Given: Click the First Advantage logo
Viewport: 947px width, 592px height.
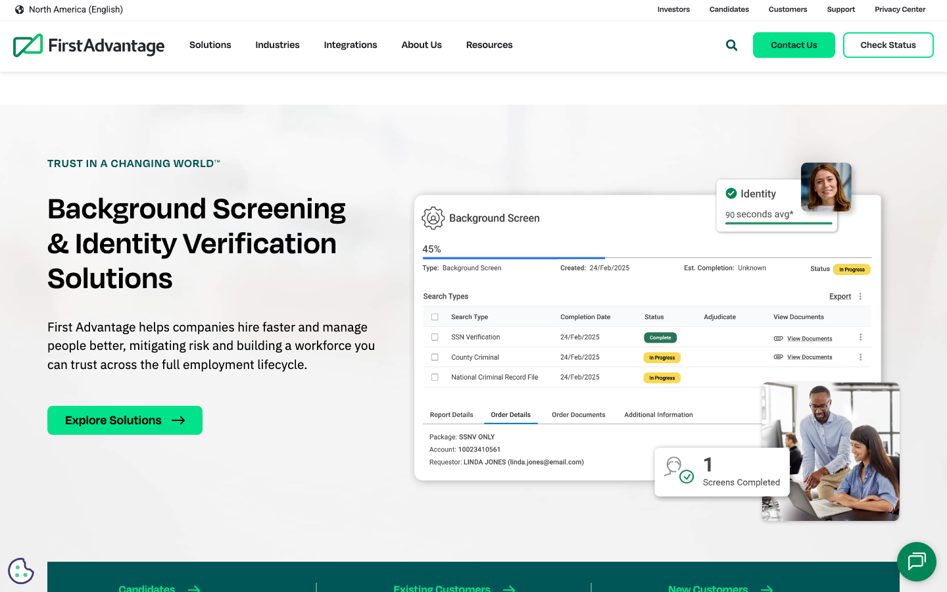Looking at the screenshot, I should point(89,45).
